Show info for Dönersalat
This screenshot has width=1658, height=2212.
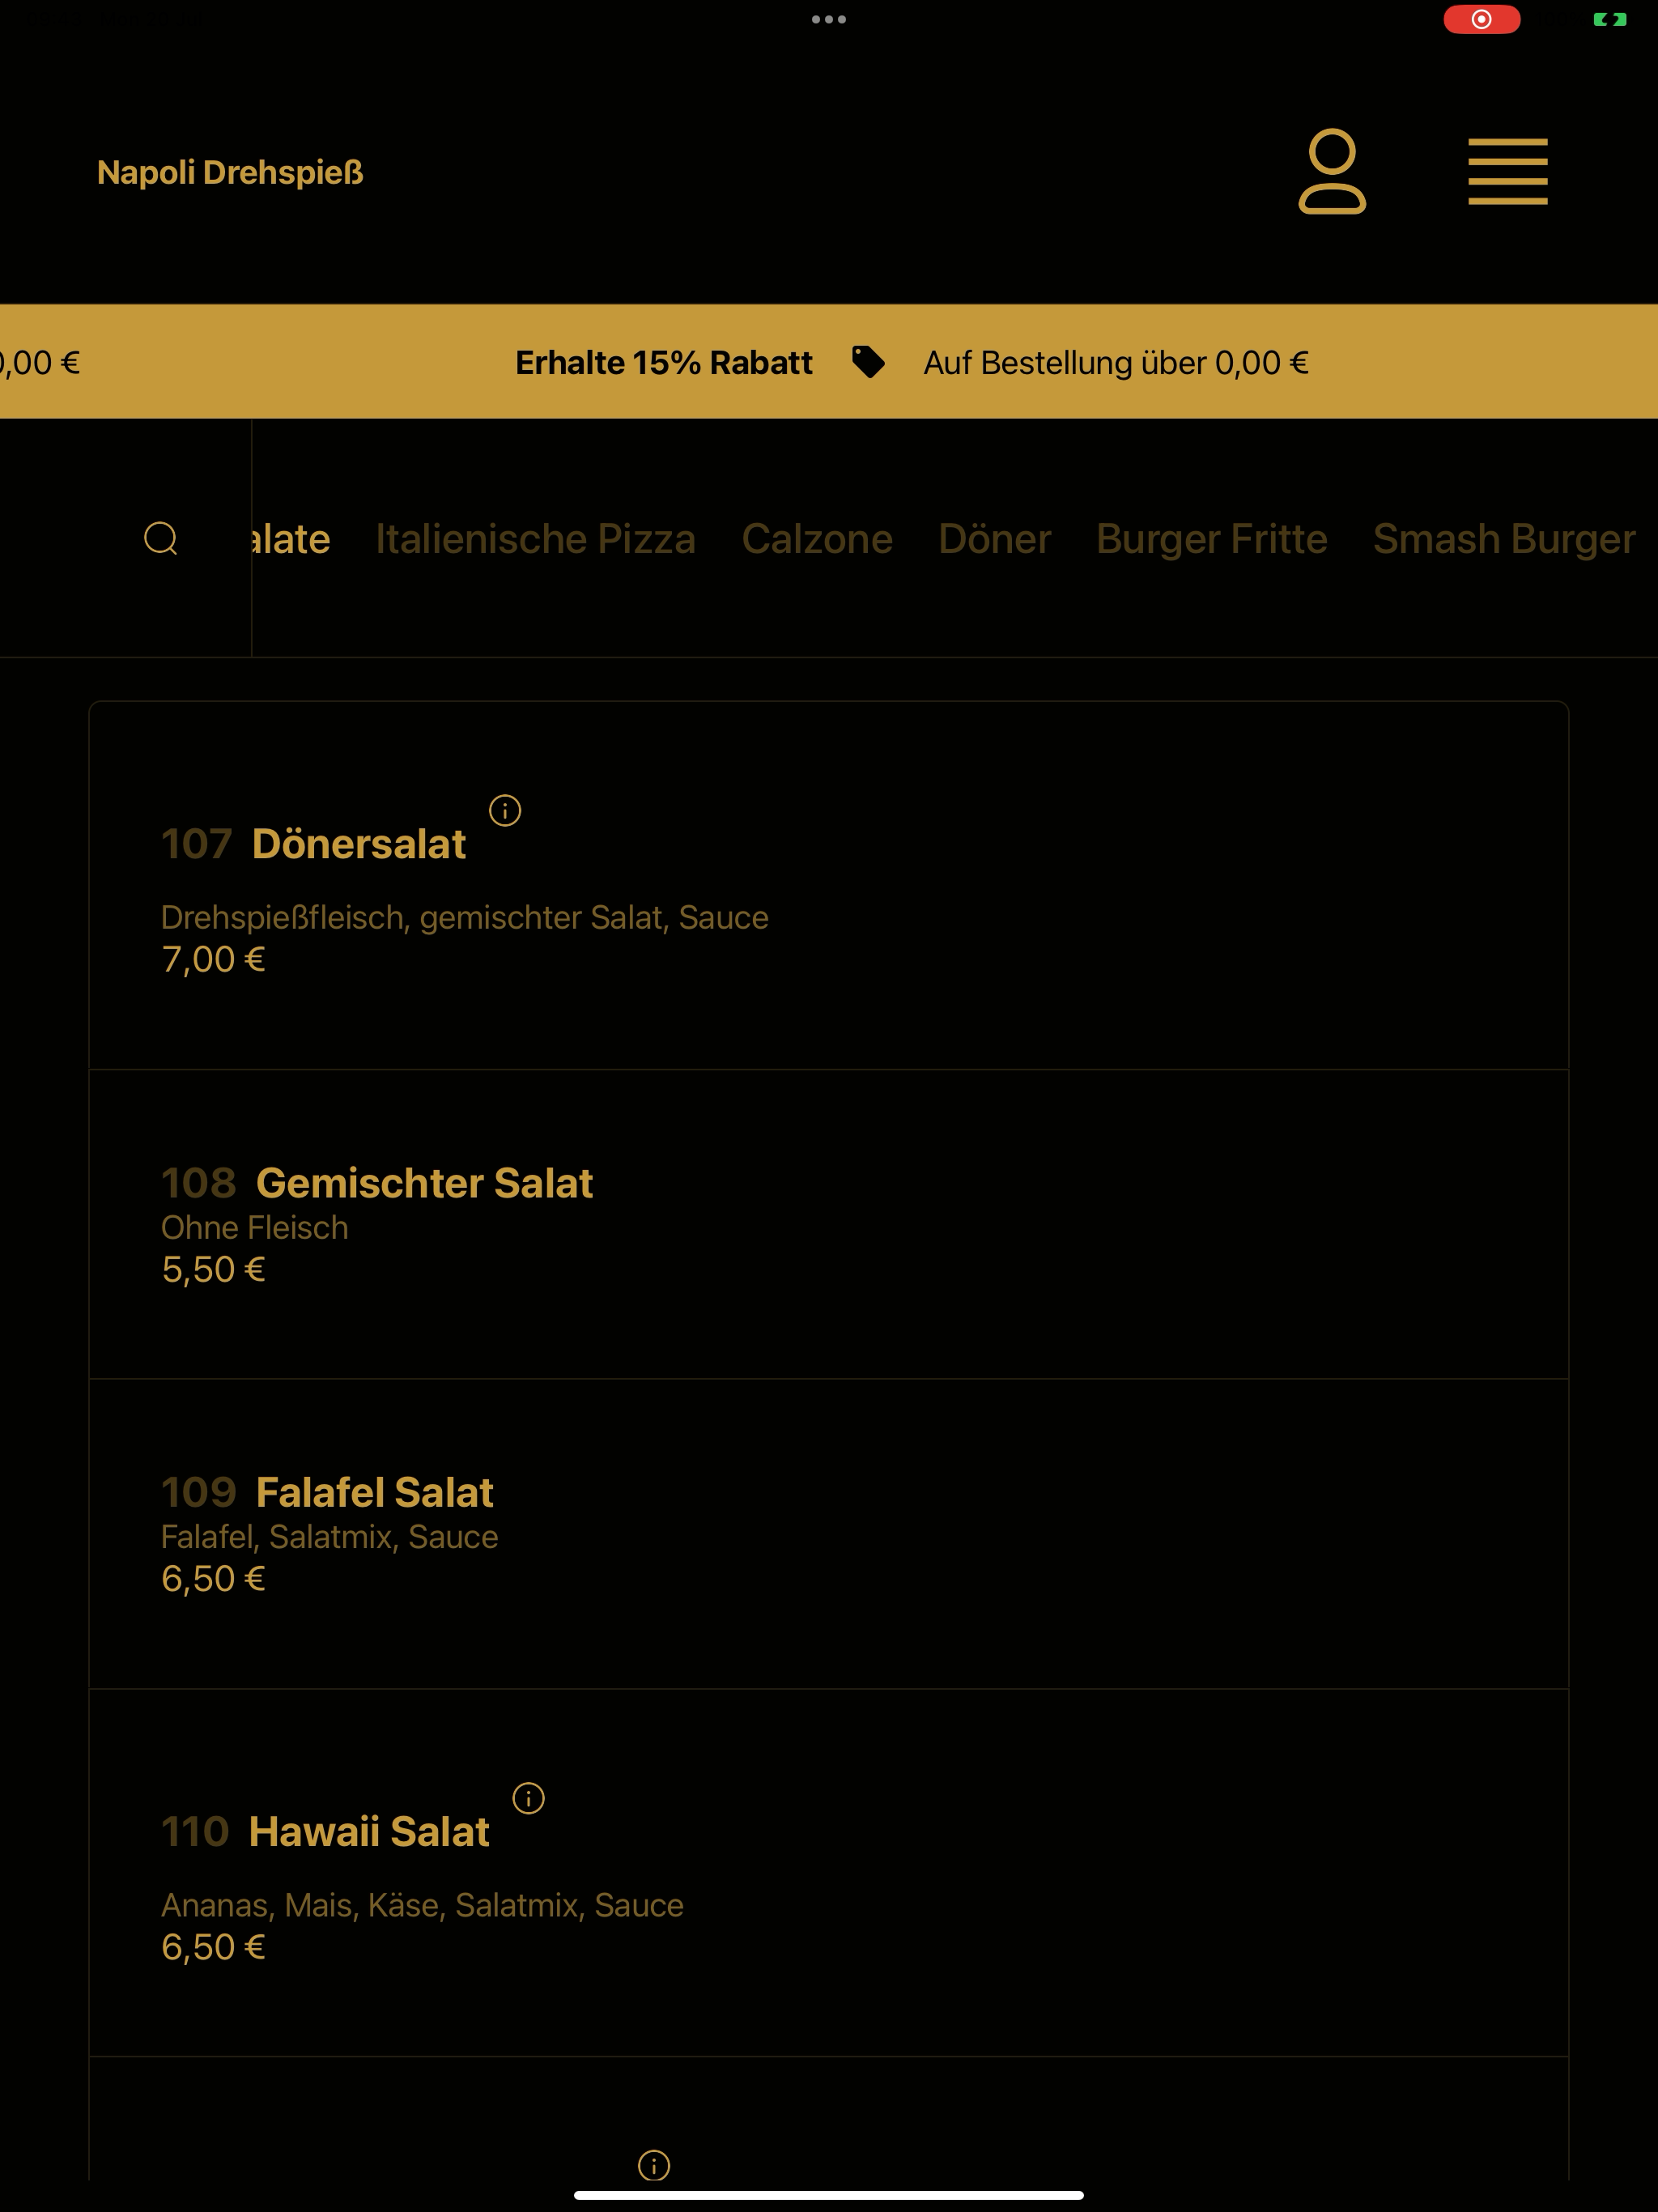pos(505,810)
